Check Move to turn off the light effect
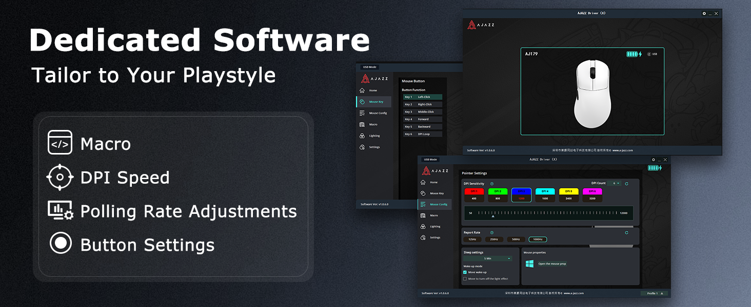Viewport: 751px width, 307px height. [x=465, y=278]
